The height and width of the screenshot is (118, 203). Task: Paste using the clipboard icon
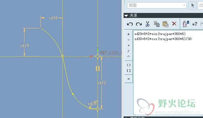[x=166, y=24]
